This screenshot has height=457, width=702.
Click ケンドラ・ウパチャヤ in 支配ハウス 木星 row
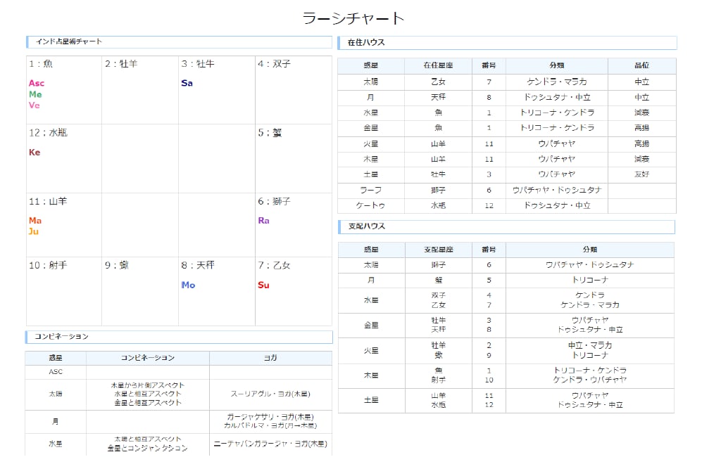[x=589, y=380]
